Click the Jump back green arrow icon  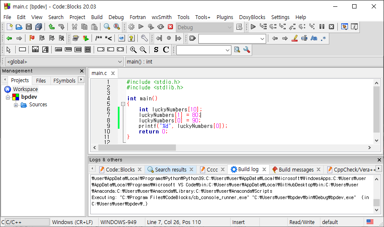click(9, 38)
